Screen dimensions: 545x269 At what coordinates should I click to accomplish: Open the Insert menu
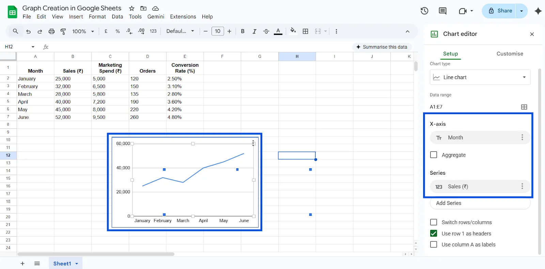(76, 17)
